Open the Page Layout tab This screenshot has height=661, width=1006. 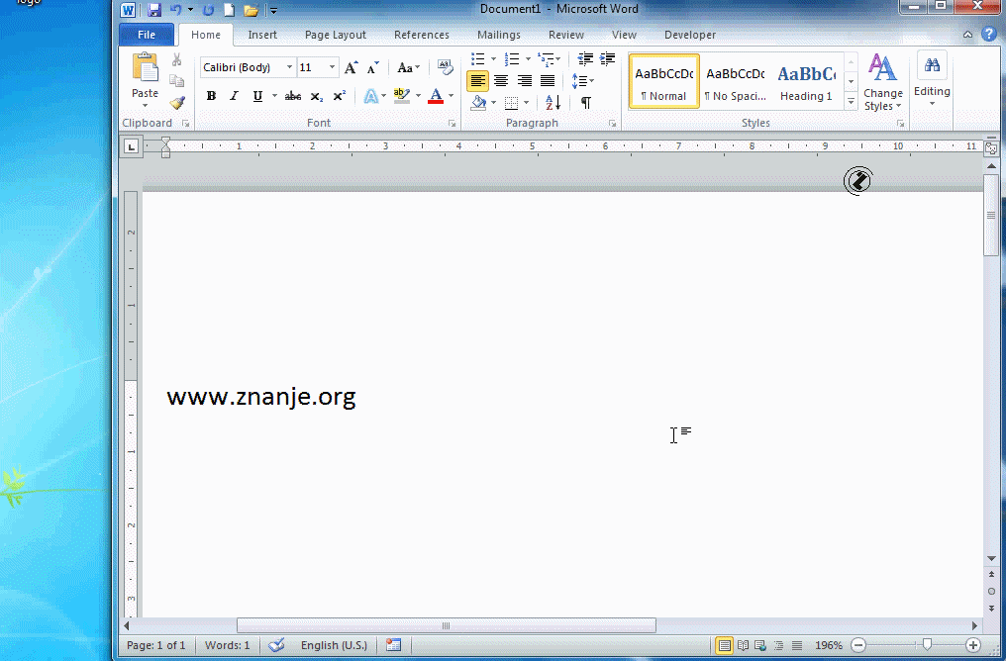335,35
